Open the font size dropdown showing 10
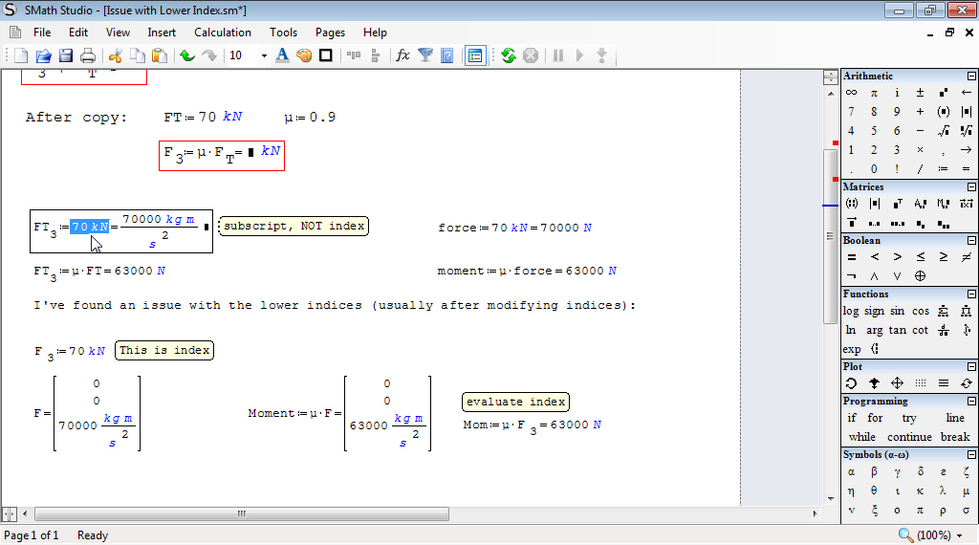Screen dimensions: 979x545 263,55
